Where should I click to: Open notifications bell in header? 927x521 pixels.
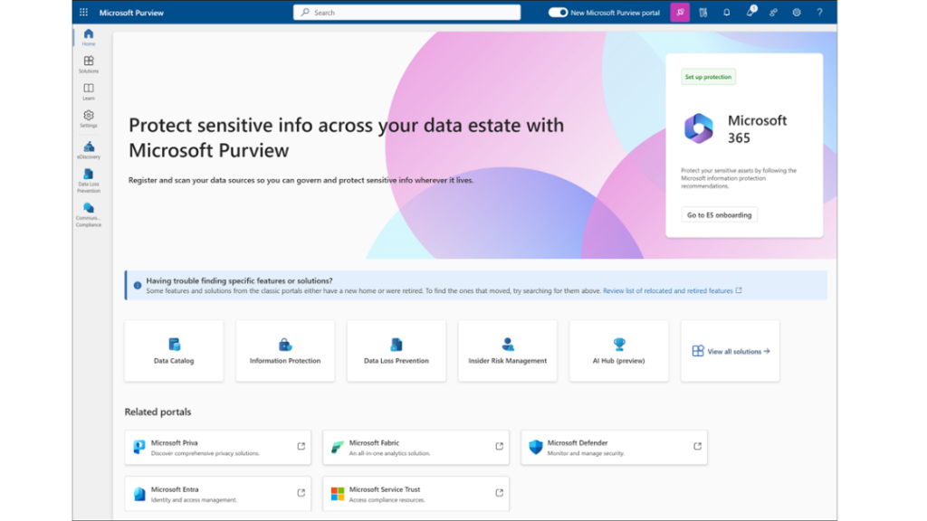tap(727, 13)
